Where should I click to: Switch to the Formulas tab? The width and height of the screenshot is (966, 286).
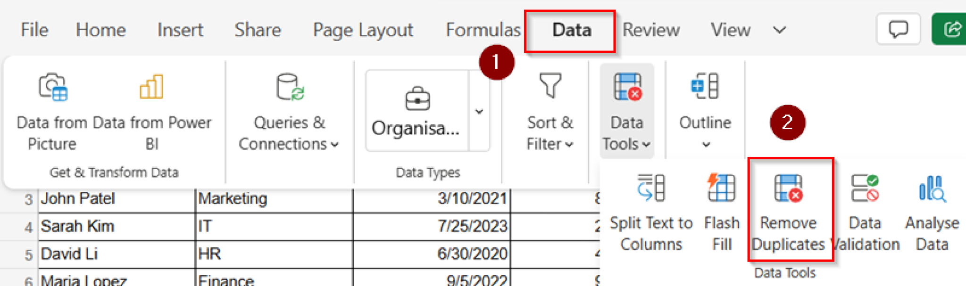tap(483, 30)
